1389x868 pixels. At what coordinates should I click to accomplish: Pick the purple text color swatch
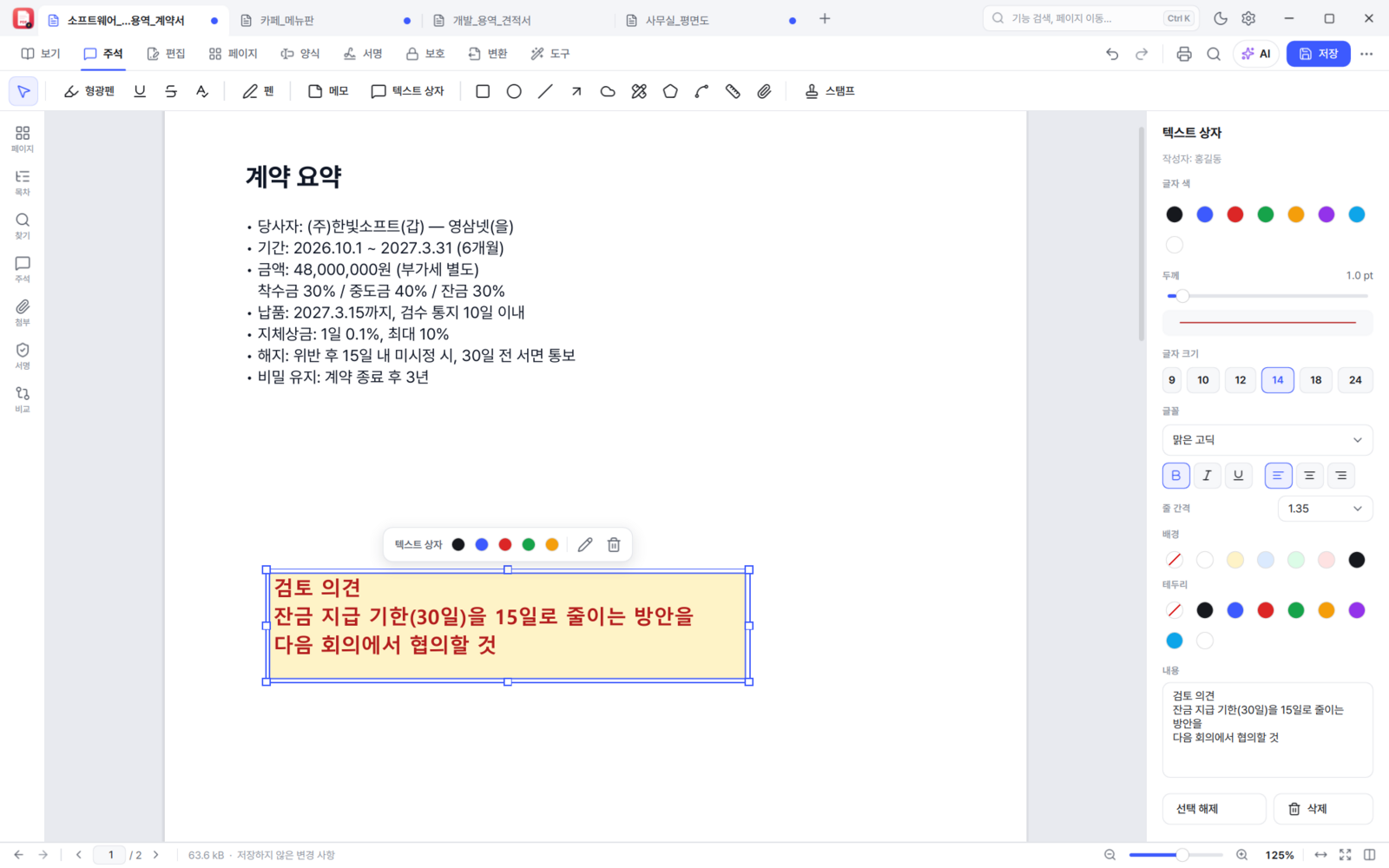pos(1326,214)
